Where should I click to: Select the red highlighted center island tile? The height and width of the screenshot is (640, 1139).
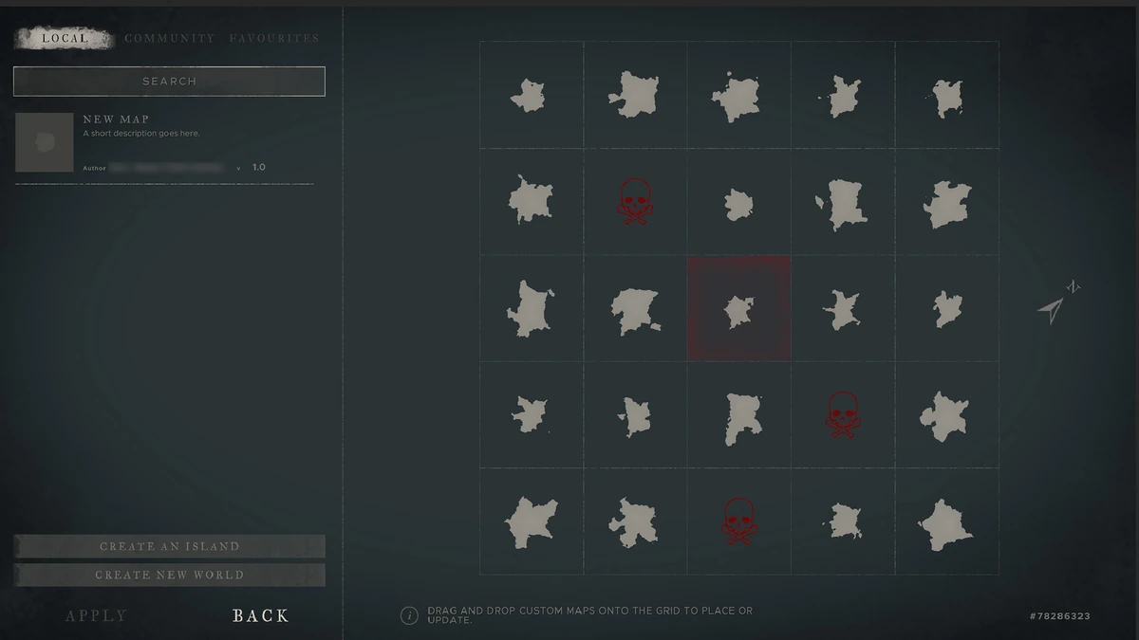coord(738,308)
